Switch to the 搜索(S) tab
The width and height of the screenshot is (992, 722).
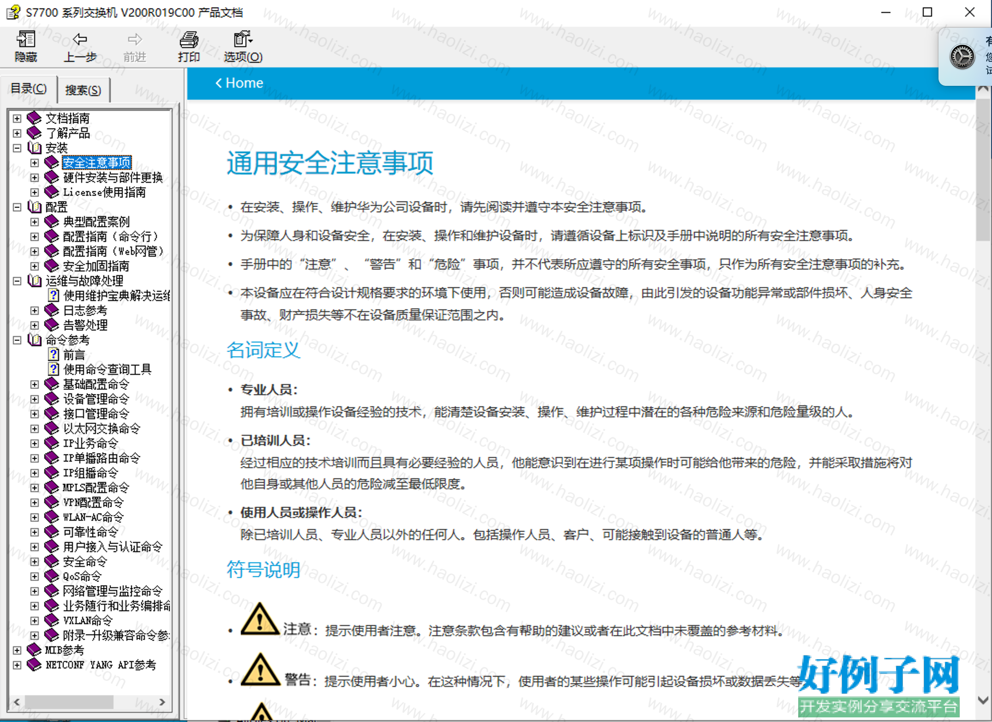click(x=83, y=90)
